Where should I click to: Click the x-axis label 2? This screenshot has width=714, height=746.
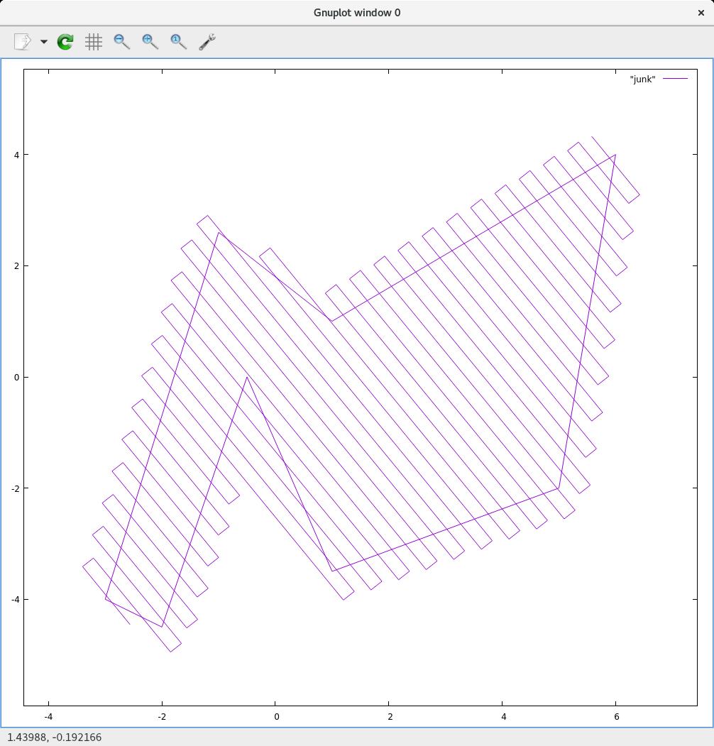click(x=390, y=716)
